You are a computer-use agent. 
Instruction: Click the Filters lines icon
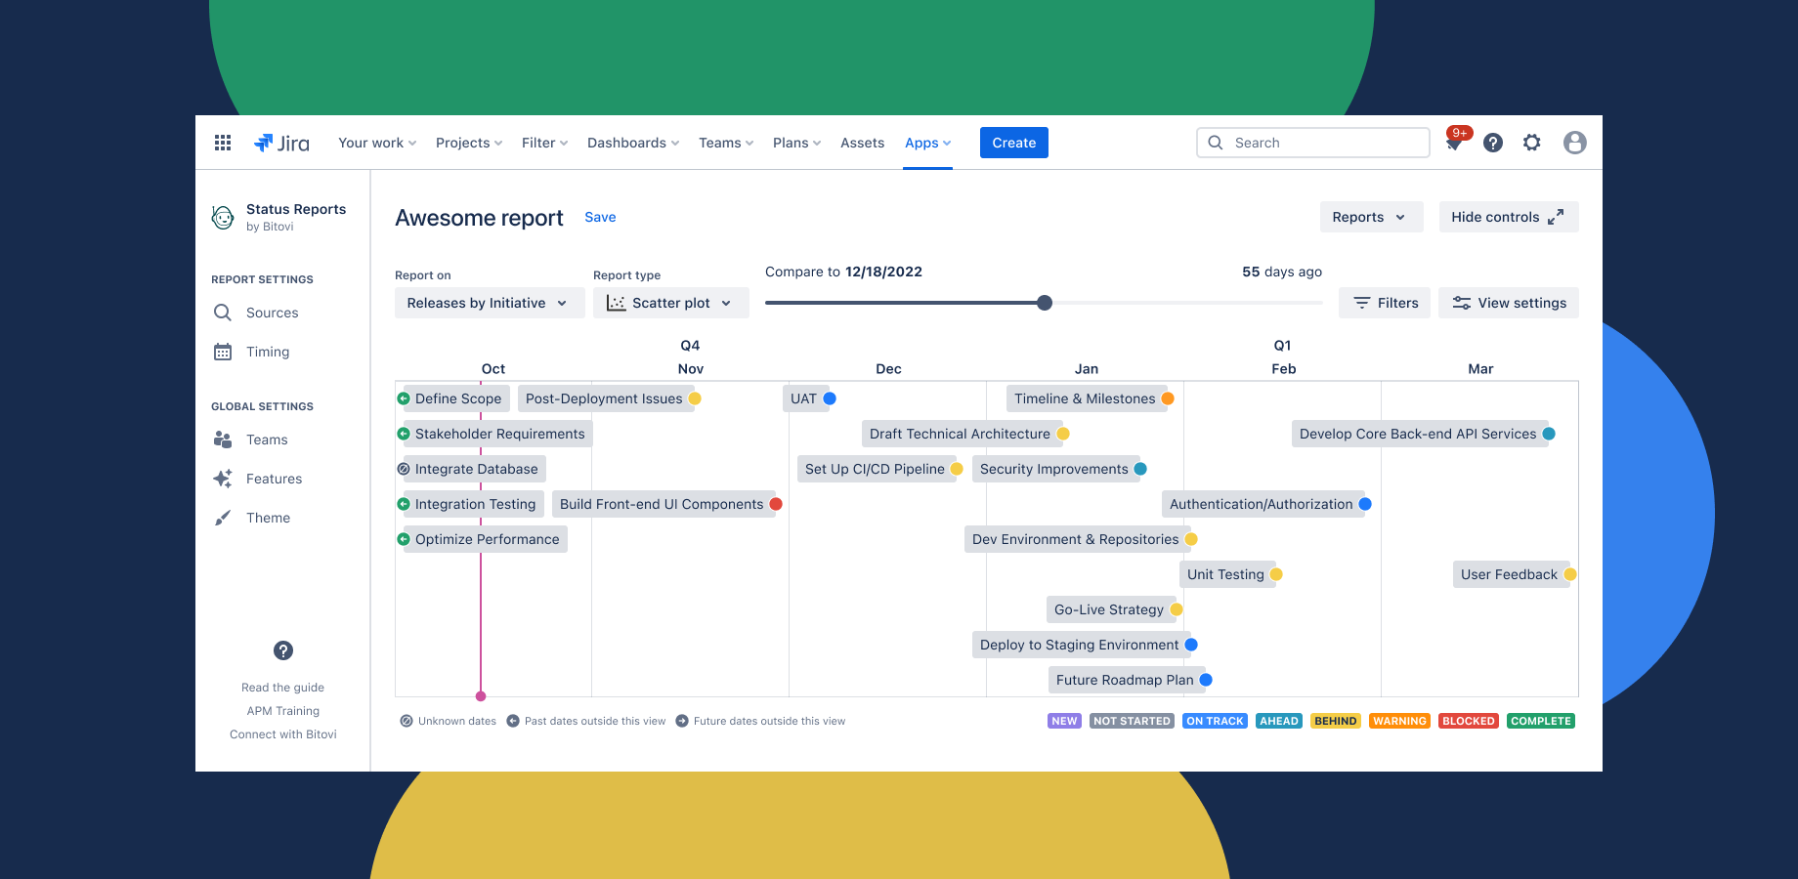click(x=1361, y=303)
